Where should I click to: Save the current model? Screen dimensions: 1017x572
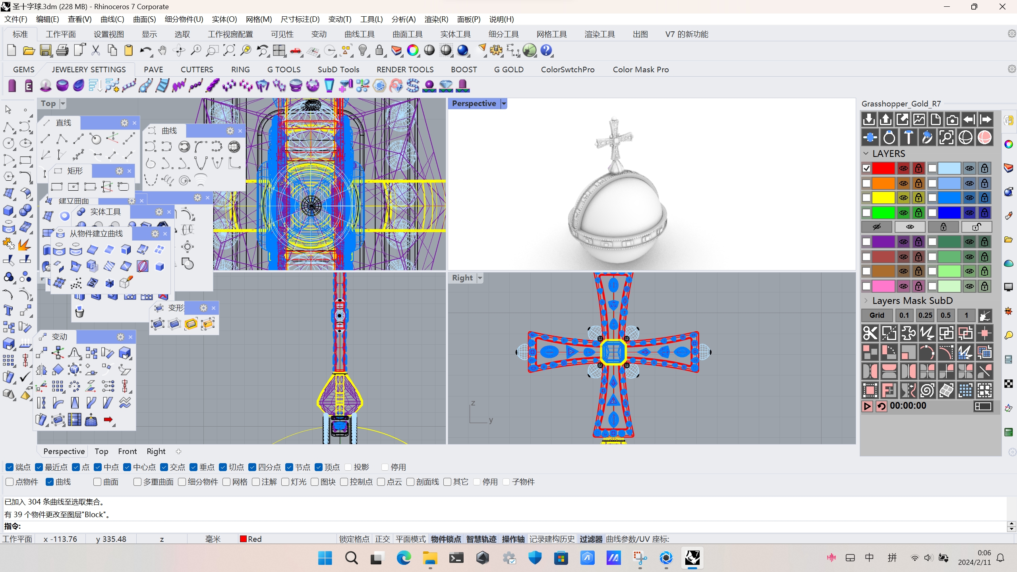click(x=45, y=50)
